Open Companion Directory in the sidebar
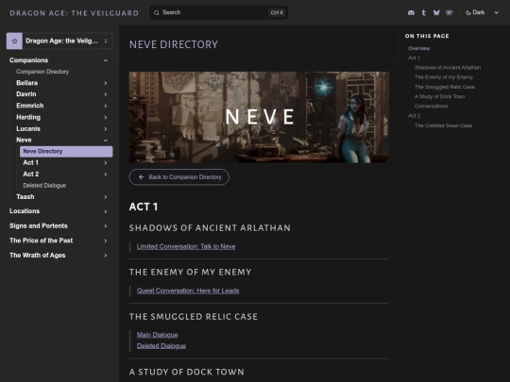 [42, 72]
